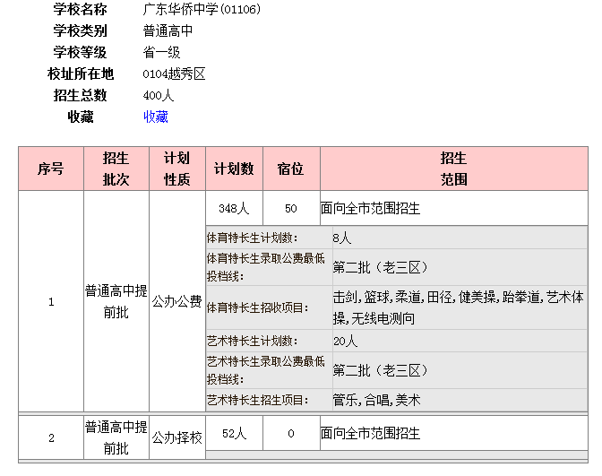Click the 0104越秀区 location value
Viewport: 602px width, 476px height.
(174, 74)
